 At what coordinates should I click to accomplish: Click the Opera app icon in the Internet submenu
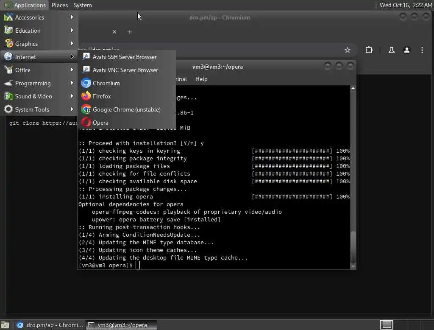click(x=86, y=123)
